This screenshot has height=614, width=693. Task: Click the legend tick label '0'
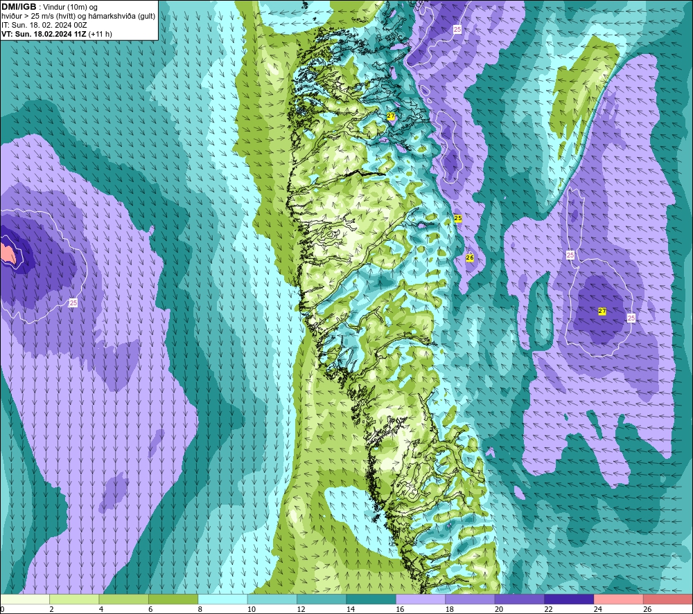pos(2,609)
